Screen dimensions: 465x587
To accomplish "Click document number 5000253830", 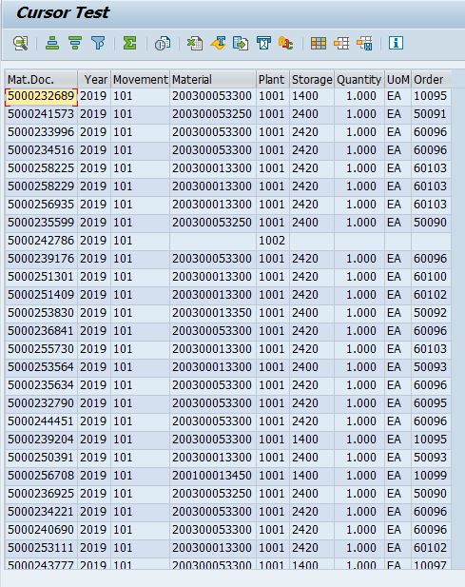I will click(x=41, y=313).
